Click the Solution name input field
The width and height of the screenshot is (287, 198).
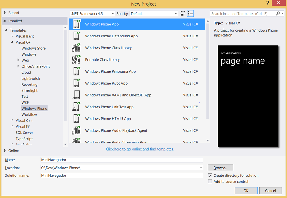pos(122,175)
